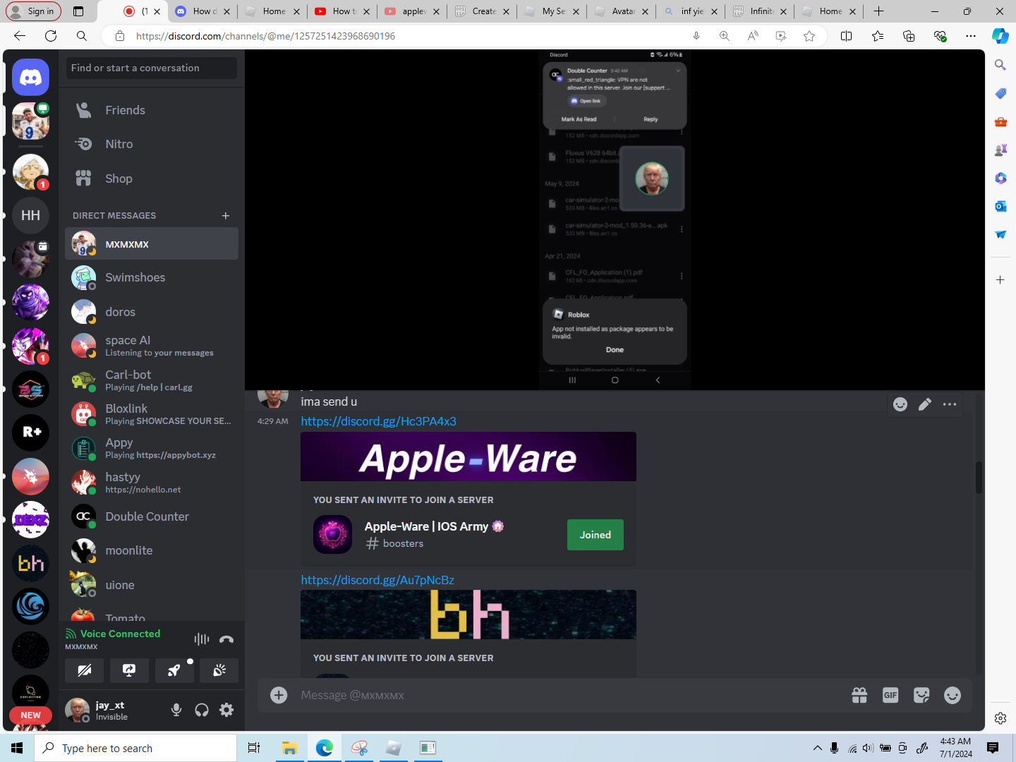
Task: Open Windows Start menu
Action: (17, 748)
